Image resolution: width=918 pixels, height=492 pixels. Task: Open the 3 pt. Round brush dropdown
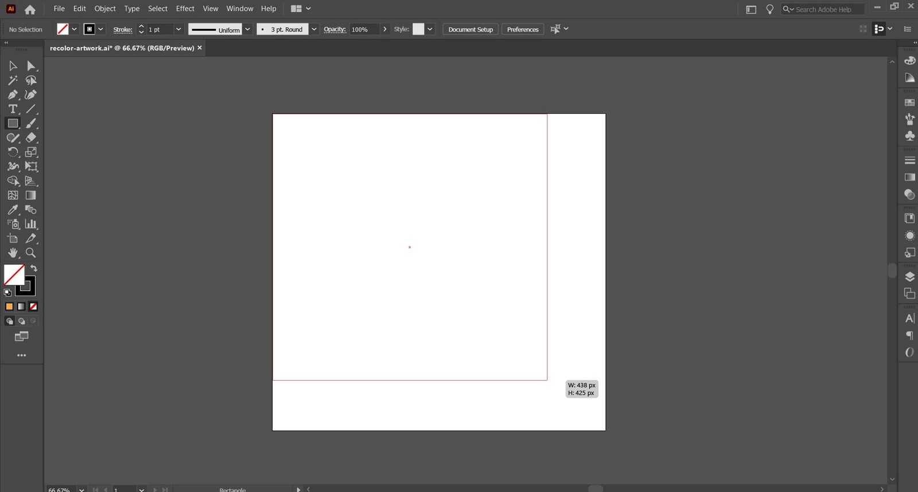pos(314,29)
